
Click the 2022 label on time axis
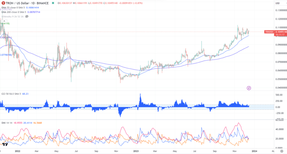tap(18, 151)
